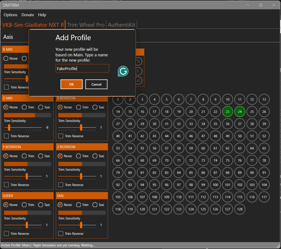Adjust the Z AXIS Trim Sensitivity slider
The width and height of the screenshot is (281, 249).
click(9, 127)
